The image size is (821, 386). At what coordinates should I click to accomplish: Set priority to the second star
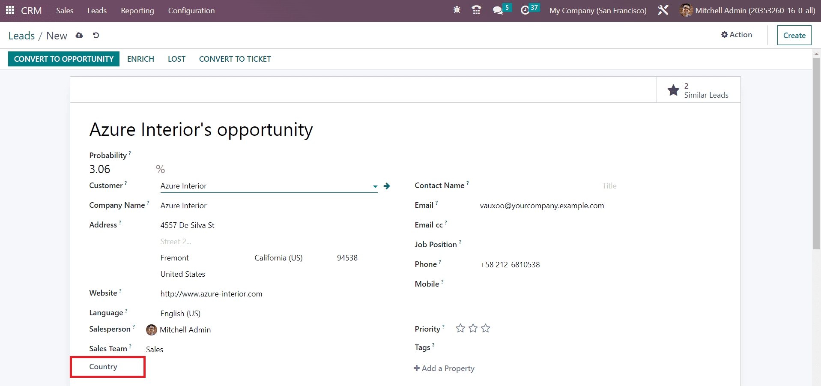473,329
